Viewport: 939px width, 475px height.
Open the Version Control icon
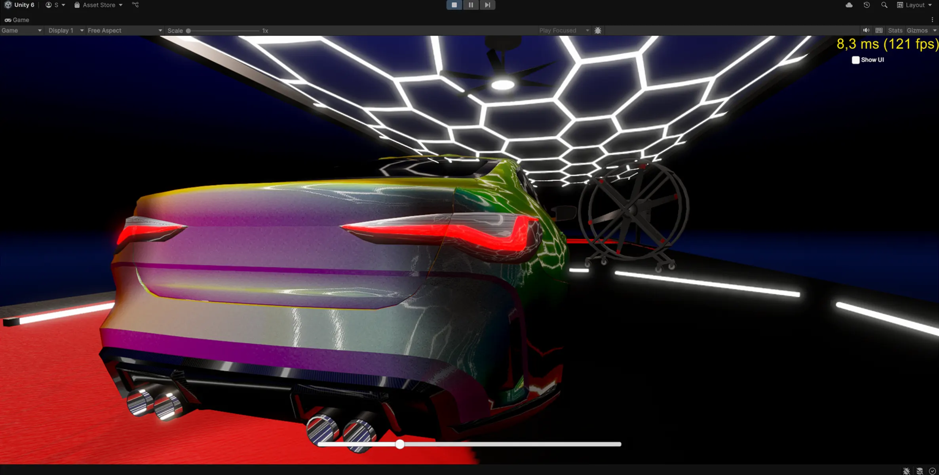[135, 5]
